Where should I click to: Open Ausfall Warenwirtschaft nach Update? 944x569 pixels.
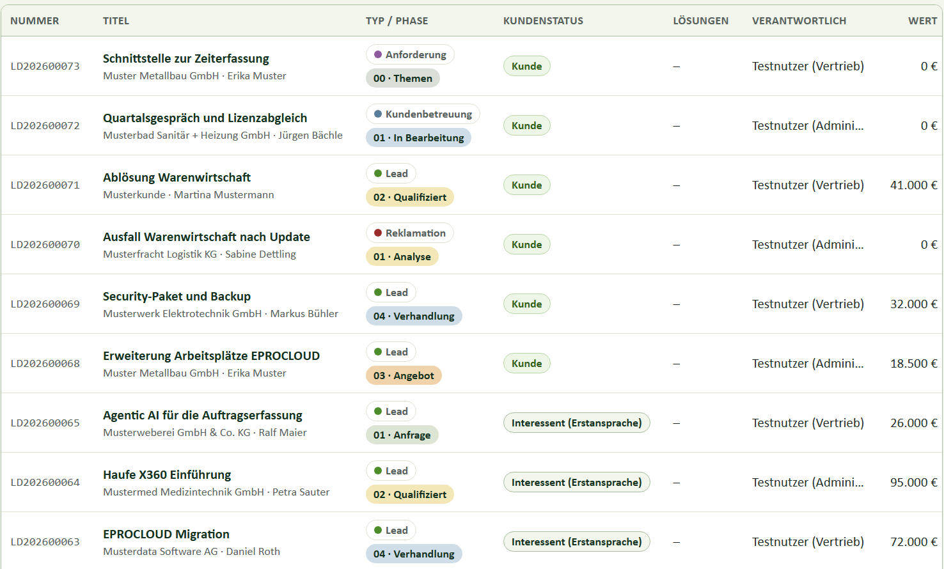[206, 237]
